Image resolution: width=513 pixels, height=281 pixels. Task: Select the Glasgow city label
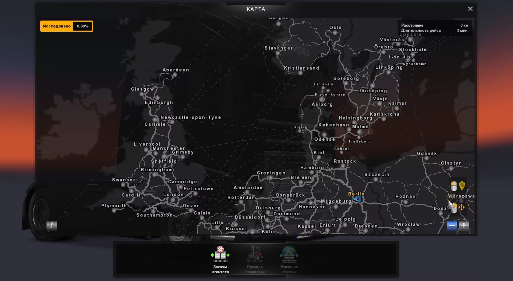click(142, 89)
